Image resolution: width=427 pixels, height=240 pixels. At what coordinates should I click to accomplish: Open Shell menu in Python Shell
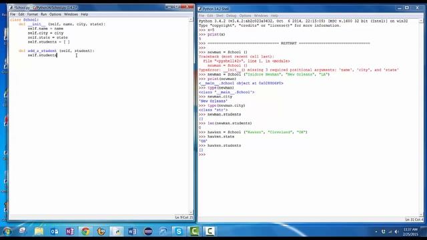tap(220, 16)
